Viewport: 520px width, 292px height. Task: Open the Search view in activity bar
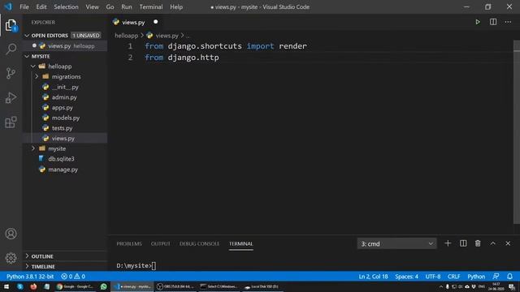[x=11, y=49]
